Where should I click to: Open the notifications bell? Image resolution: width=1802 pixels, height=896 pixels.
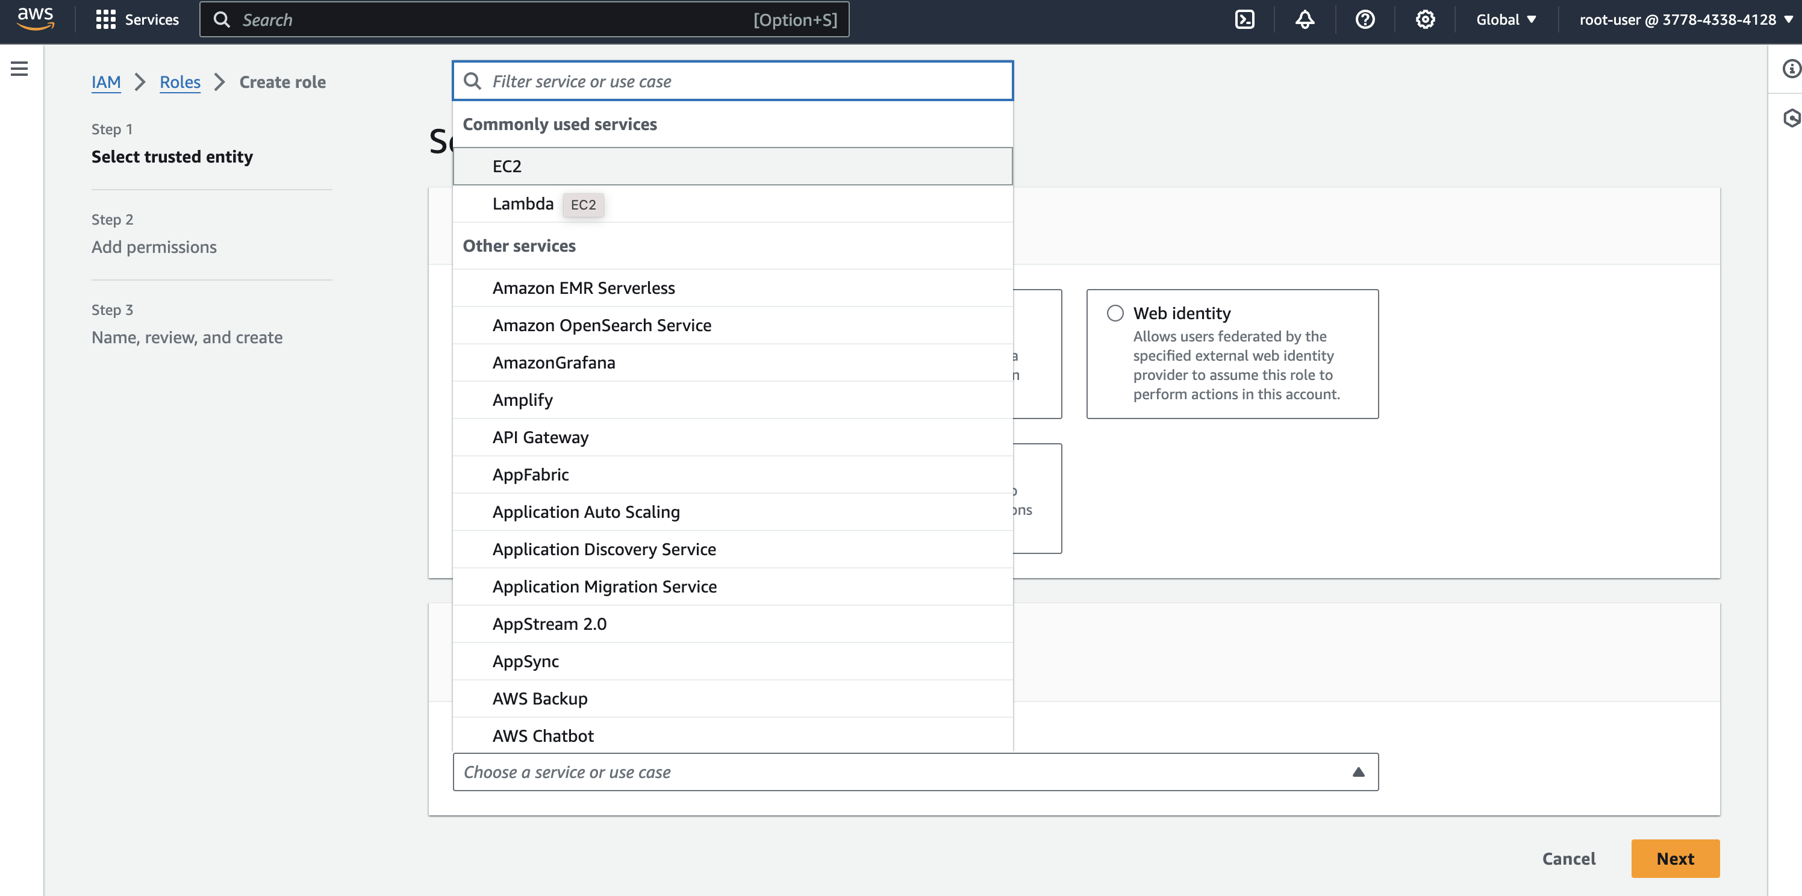click(1305, 20)
